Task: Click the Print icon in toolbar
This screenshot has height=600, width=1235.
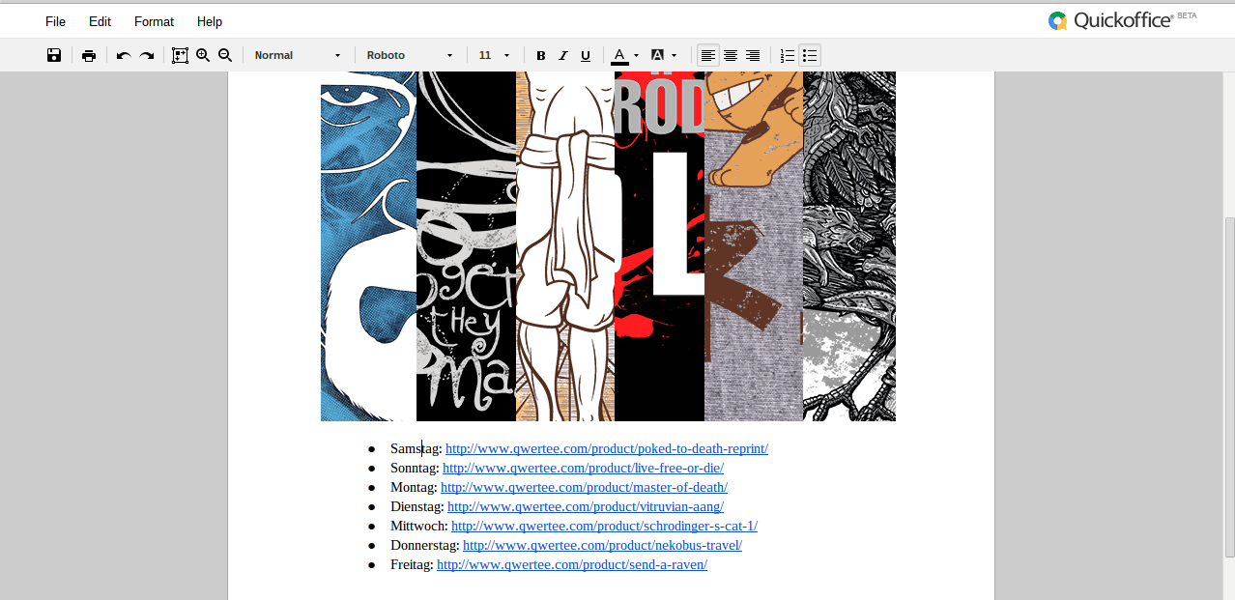Action: [x=89, y=55]
